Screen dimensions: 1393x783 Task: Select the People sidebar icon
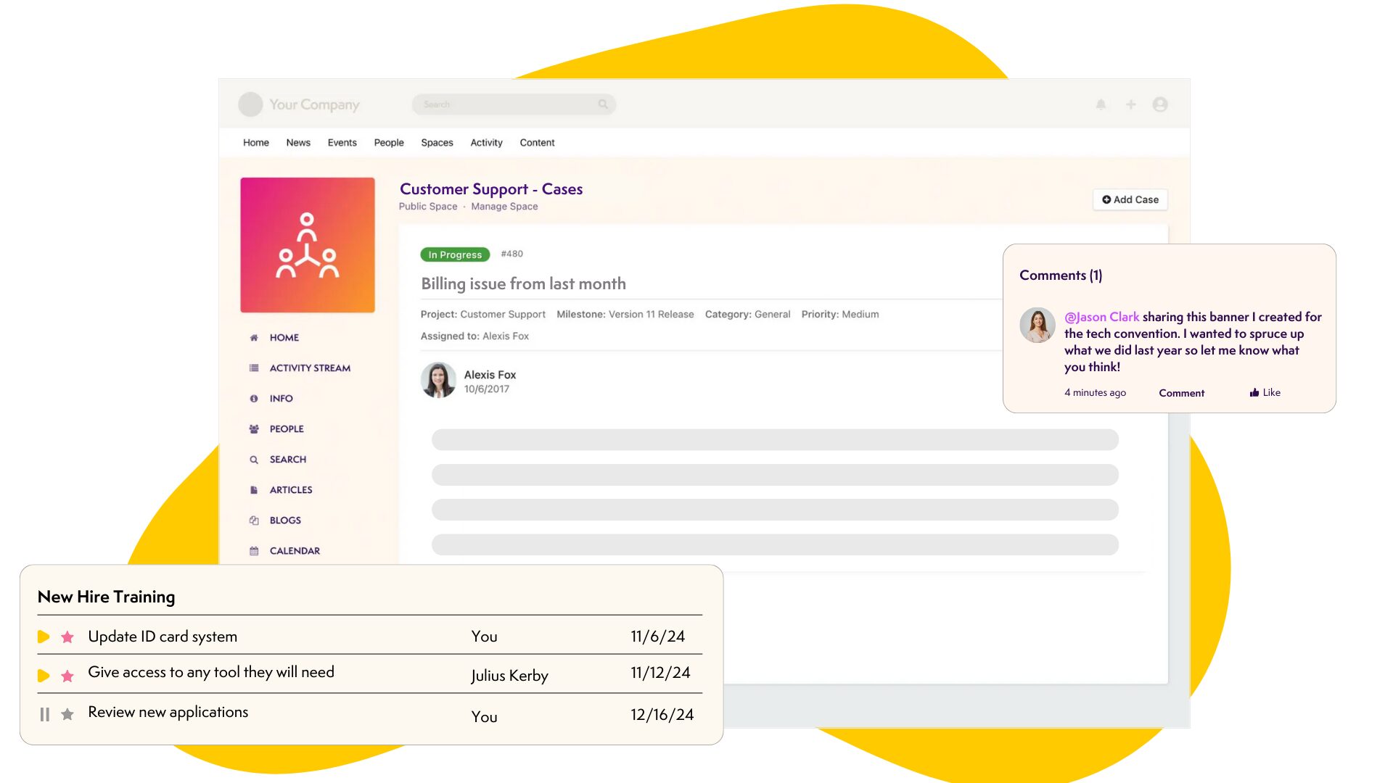255,428
